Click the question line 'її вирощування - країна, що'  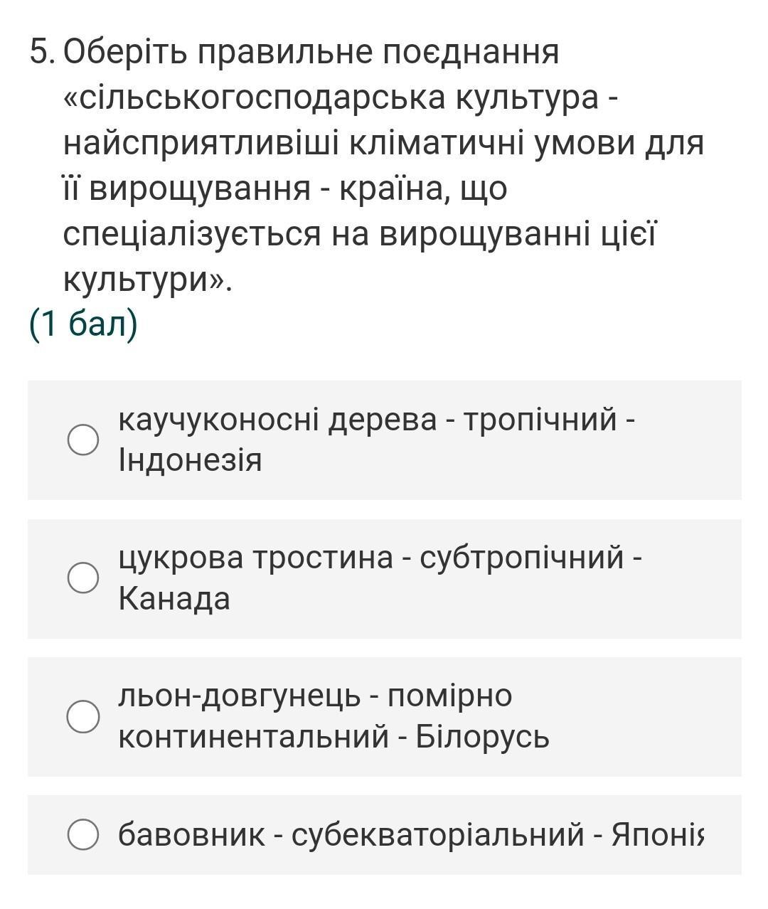(285, 188)
